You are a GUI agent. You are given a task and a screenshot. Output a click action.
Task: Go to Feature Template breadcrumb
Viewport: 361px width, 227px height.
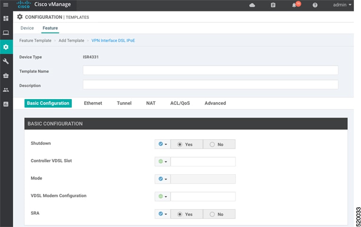(x=35, y=41)
